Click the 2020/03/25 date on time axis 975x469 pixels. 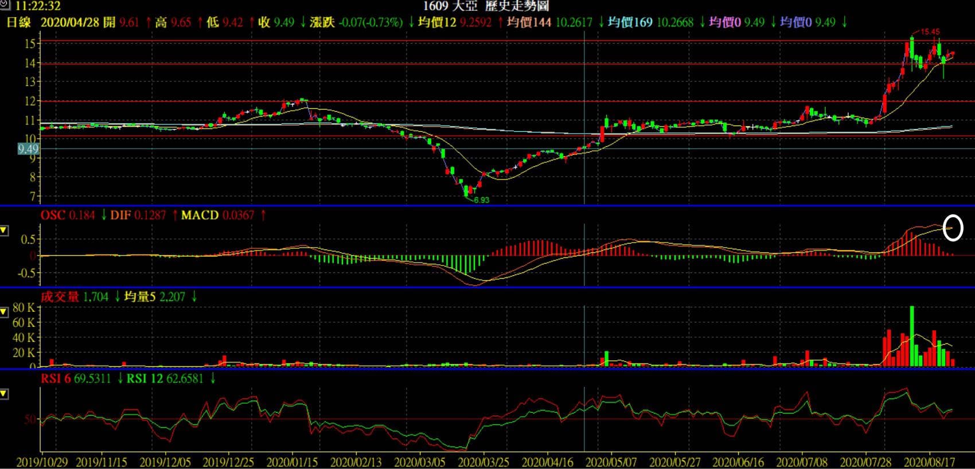(x=483, y=462)
